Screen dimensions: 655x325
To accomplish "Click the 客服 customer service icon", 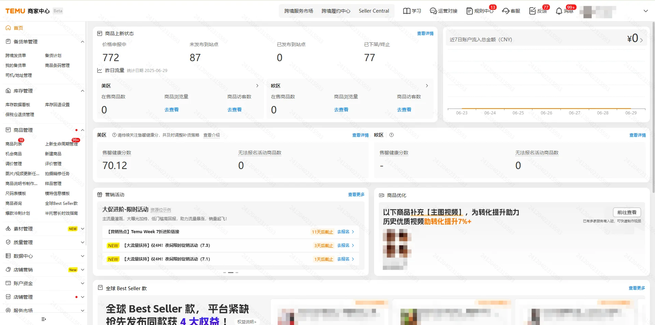I will click(506, 11).
